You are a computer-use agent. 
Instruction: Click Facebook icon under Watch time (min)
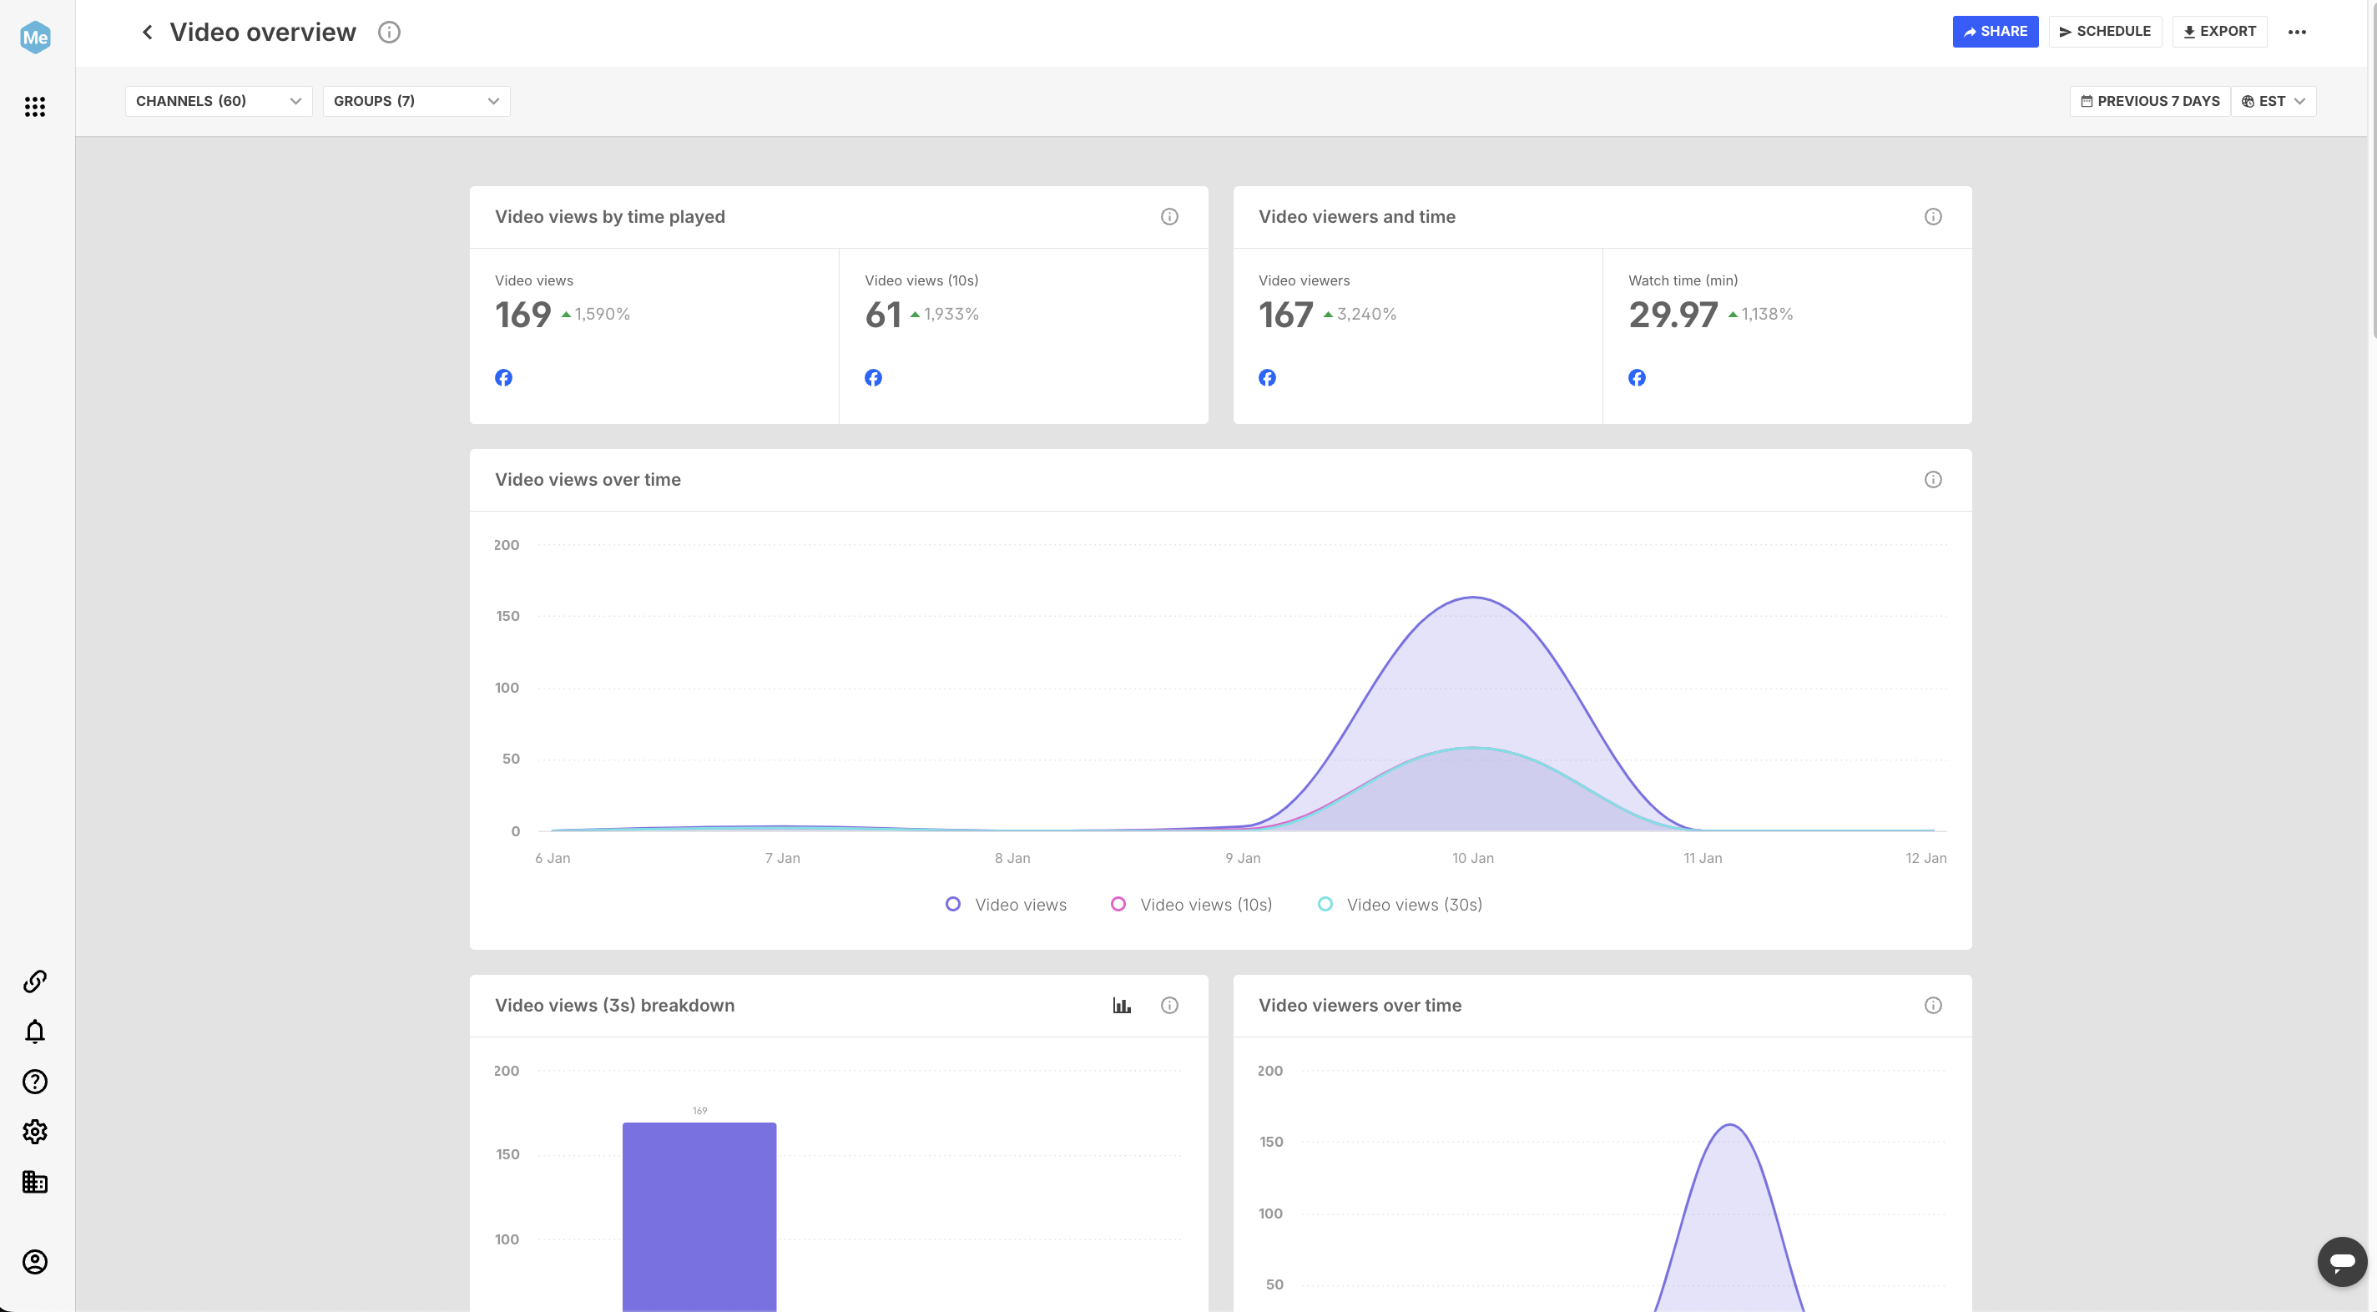click(1637, 377)
